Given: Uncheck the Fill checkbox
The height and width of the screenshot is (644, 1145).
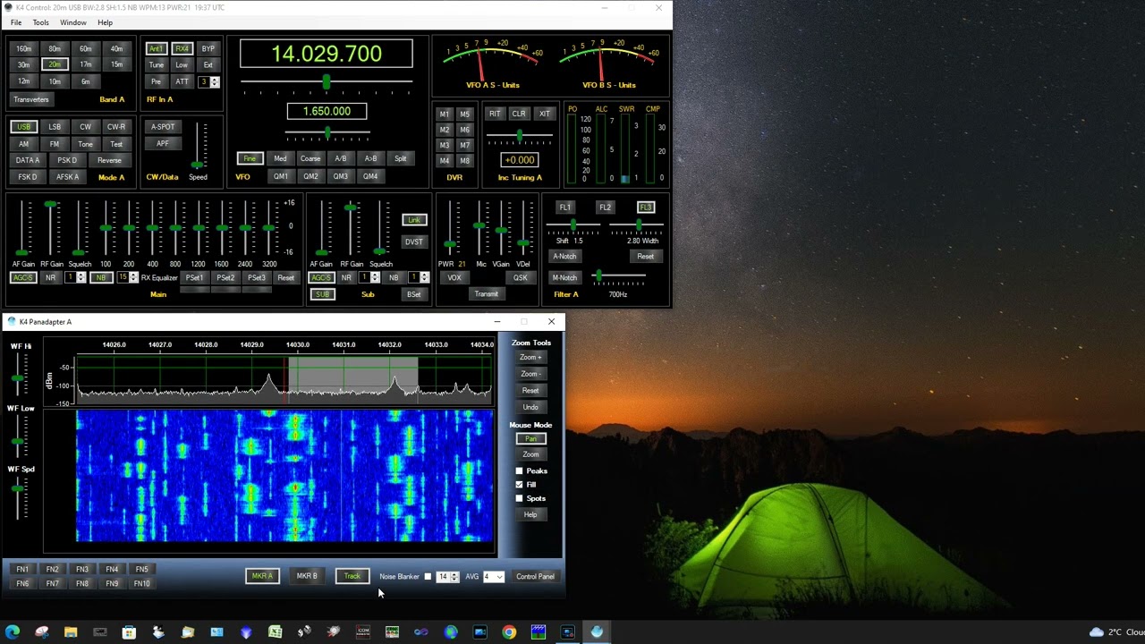Looking at the screenshot, I should (519, 485).
